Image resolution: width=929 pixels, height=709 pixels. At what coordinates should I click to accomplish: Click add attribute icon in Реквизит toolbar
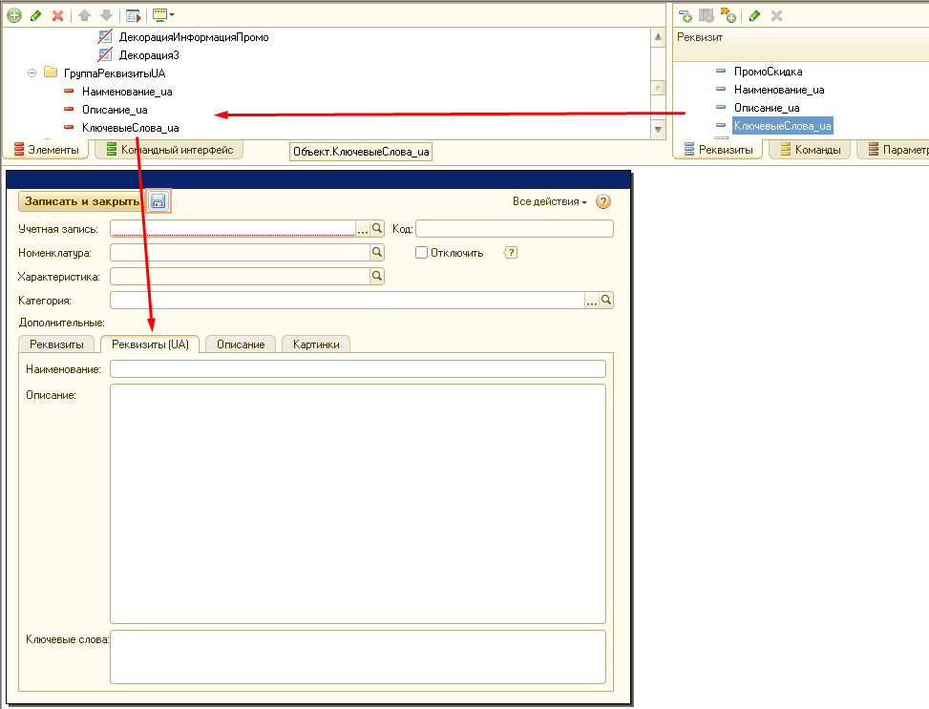pos(685,15)
